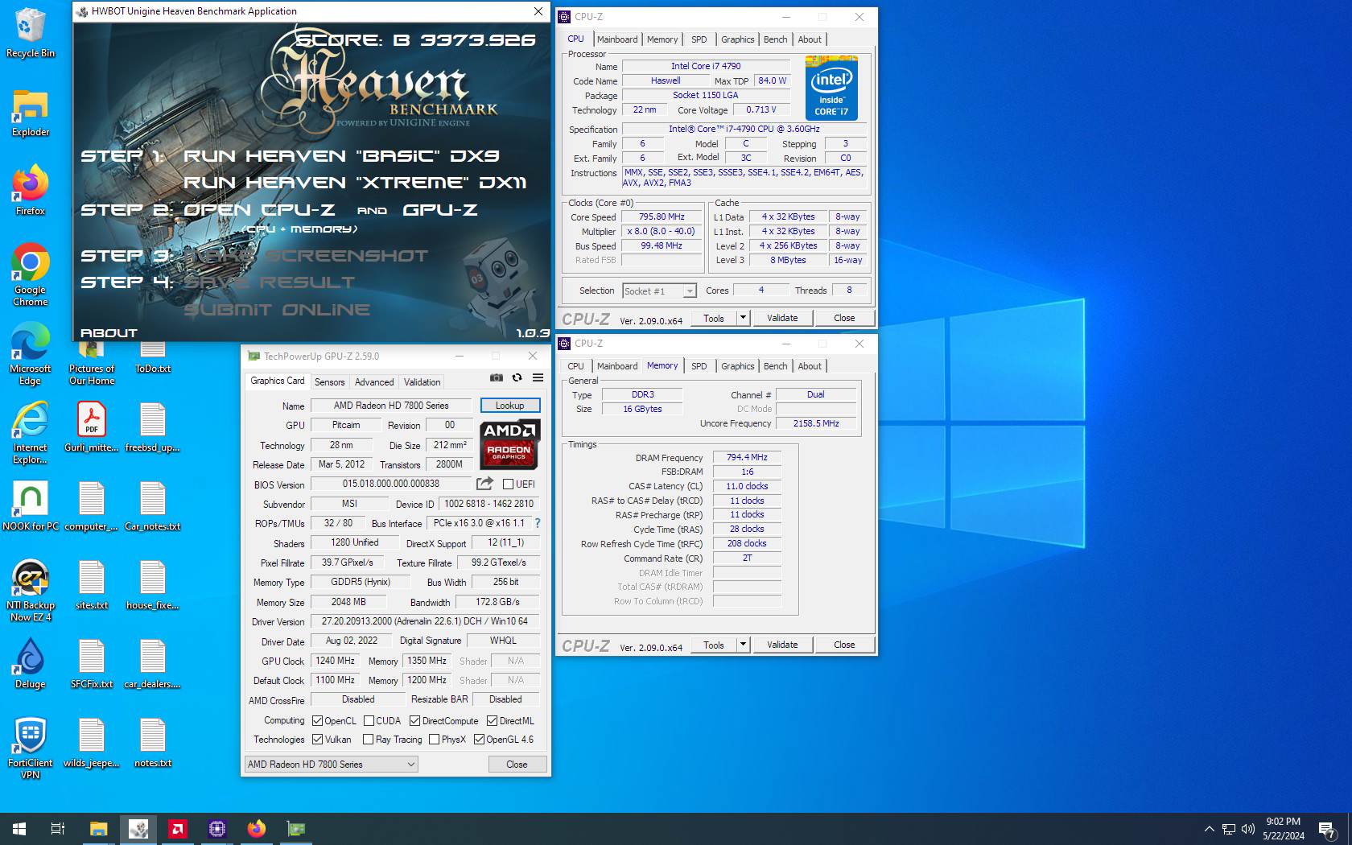Open the Socket #1 selection dropdown
The height and width of the screenshot is (845, 1352).
pyautogui.click(x=659, y=291)
